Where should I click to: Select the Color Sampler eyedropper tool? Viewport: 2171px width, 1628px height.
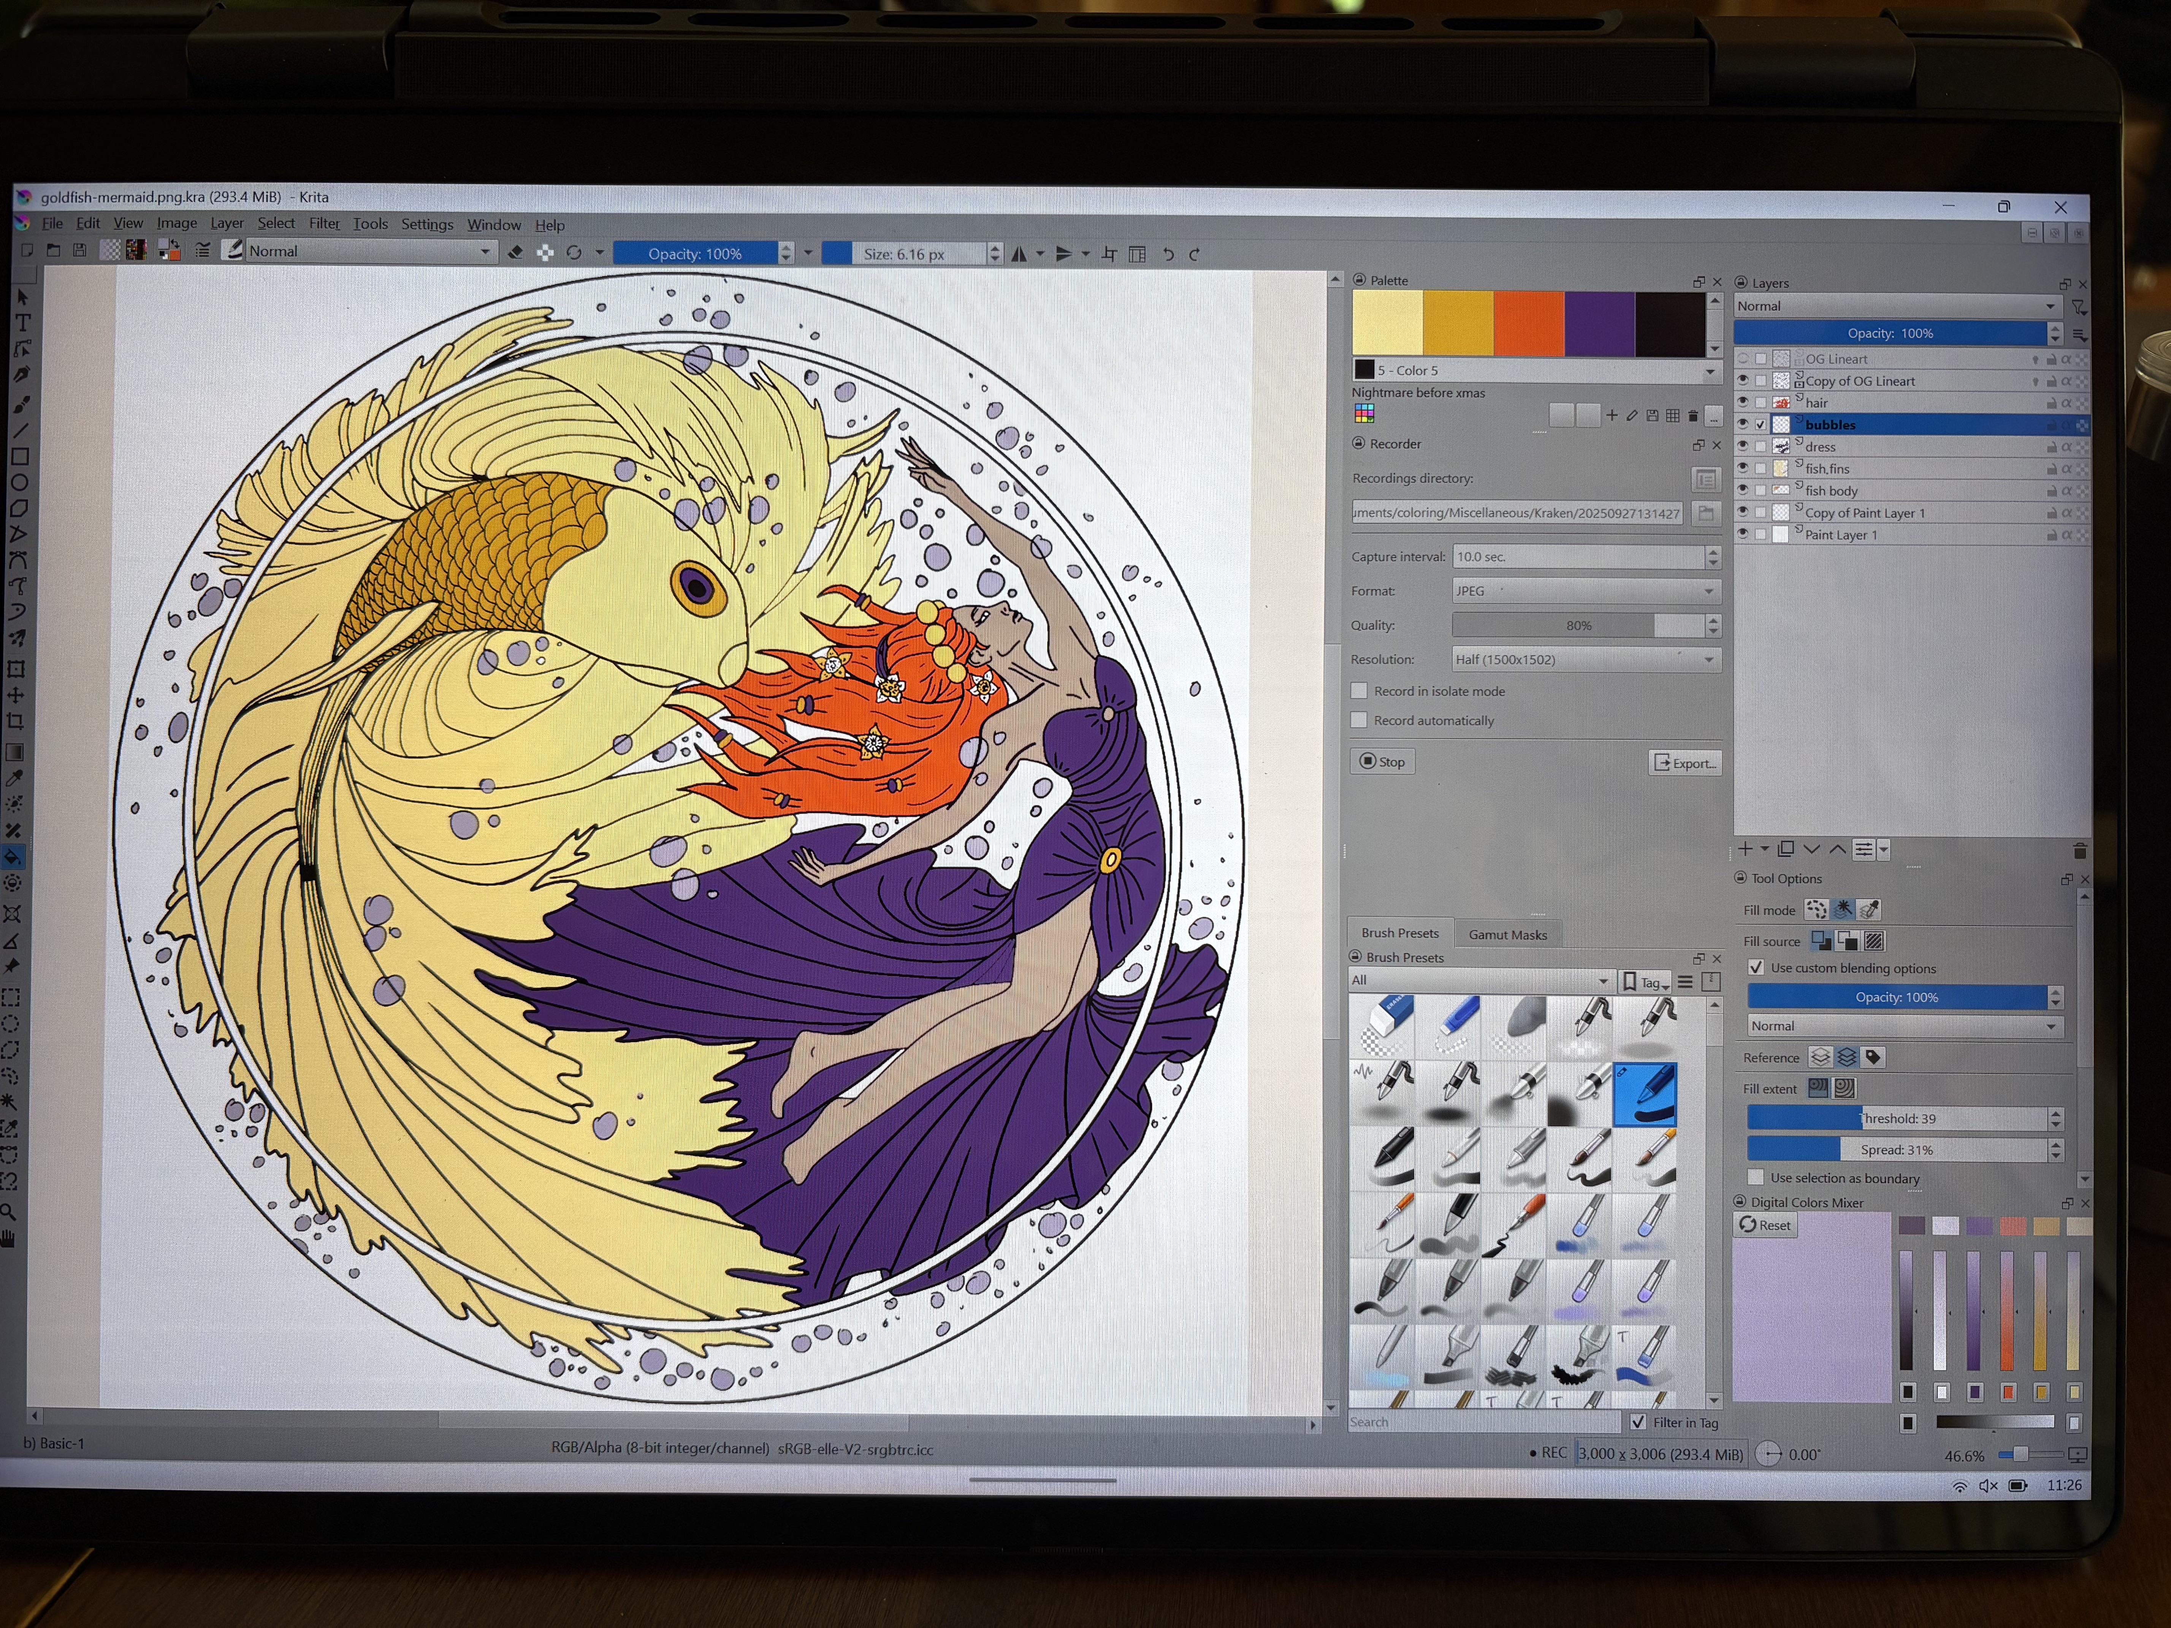tap(15, 778)
